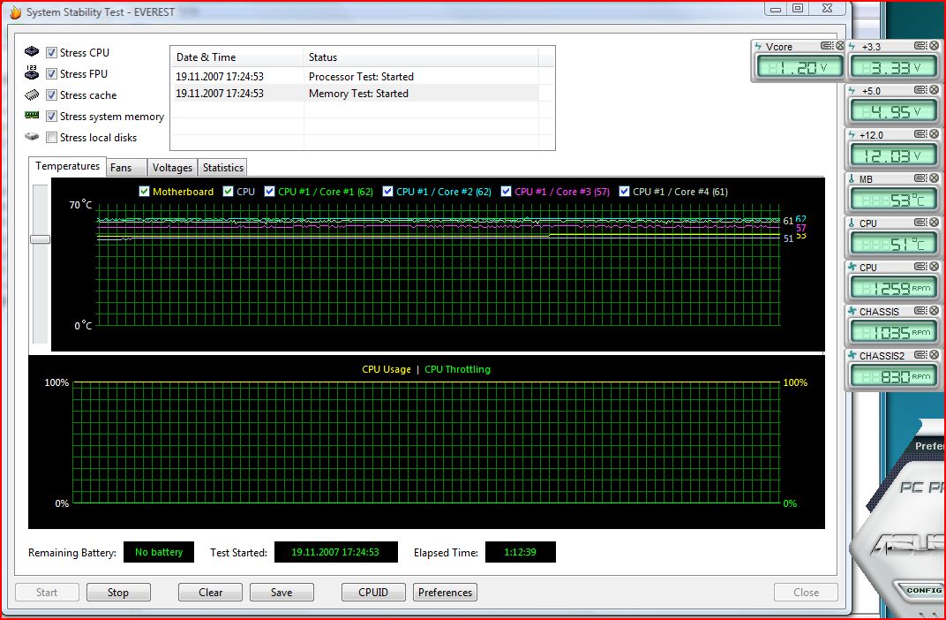The width and height of the screenshot is (946, 620).
Task: Click the green RAM module icon
Action: click(x=32, y=115)
